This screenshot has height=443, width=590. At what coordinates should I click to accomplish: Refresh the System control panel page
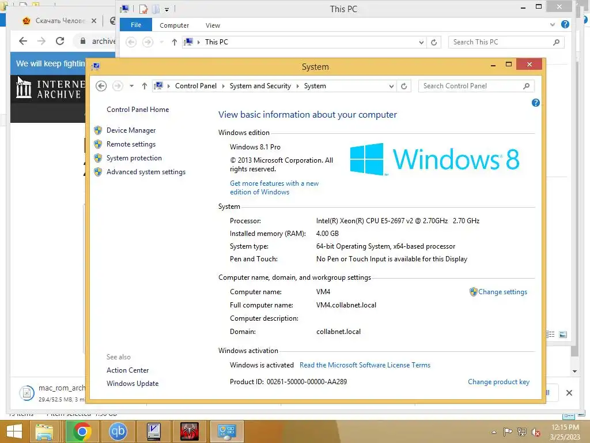point(404,87)
